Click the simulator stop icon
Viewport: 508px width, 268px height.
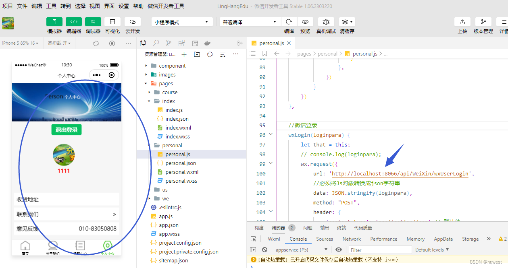112,43
